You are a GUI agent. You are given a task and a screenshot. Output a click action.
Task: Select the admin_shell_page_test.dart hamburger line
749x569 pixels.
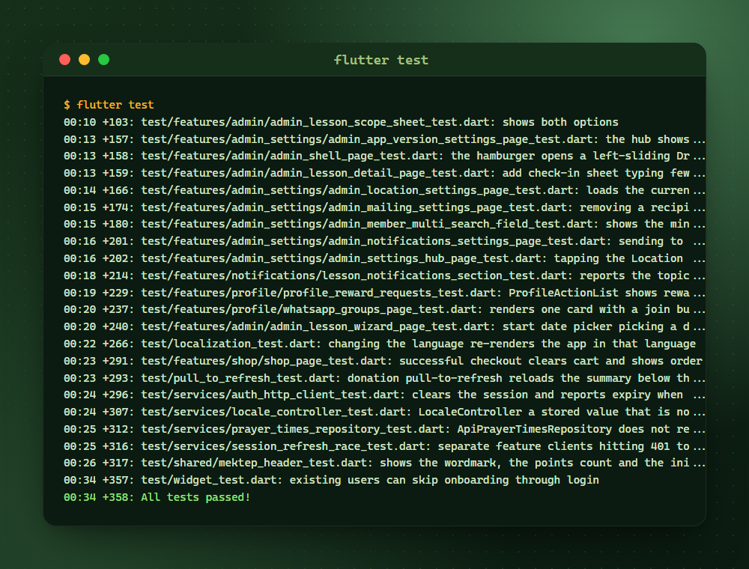[384, 156]
